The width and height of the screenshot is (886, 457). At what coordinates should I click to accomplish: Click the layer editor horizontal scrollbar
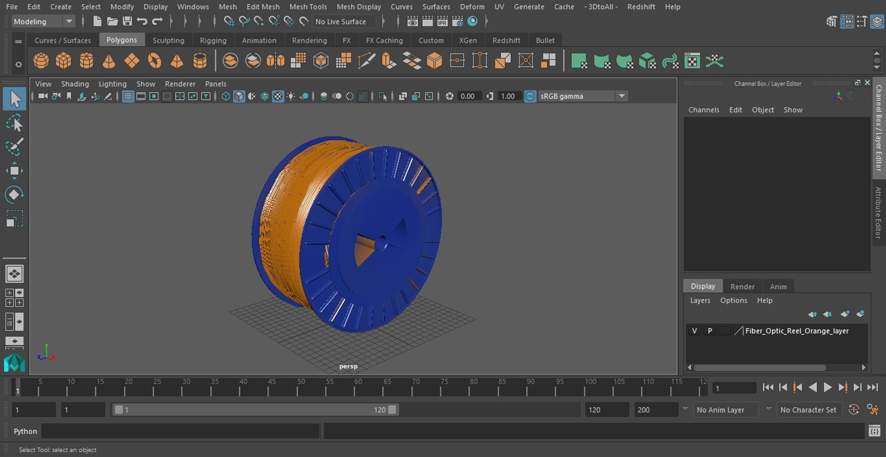[x=760, y=368]
